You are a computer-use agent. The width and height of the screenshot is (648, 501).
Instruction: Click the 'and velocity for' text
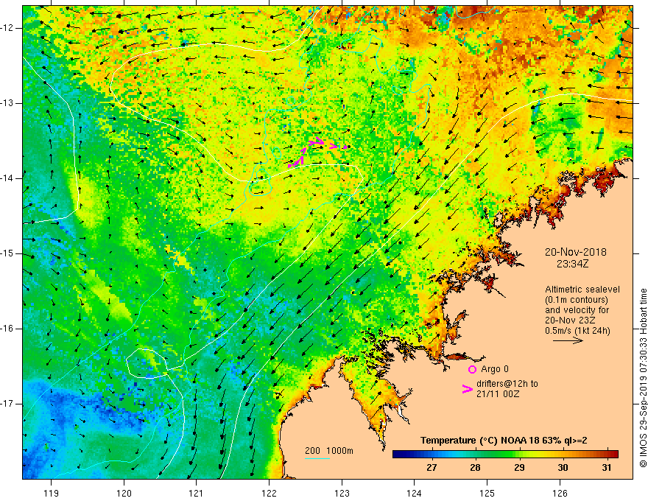coord(577,310)
